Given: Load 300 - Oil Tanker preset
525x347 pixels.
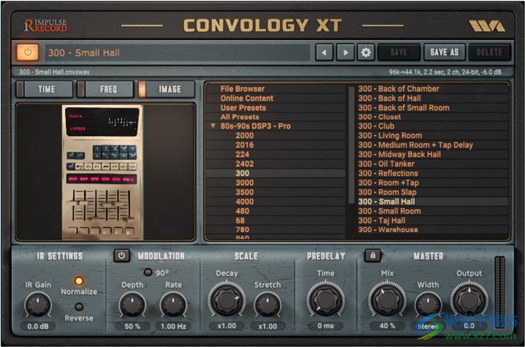Looking at the screenshot, I should pos(386,163).
